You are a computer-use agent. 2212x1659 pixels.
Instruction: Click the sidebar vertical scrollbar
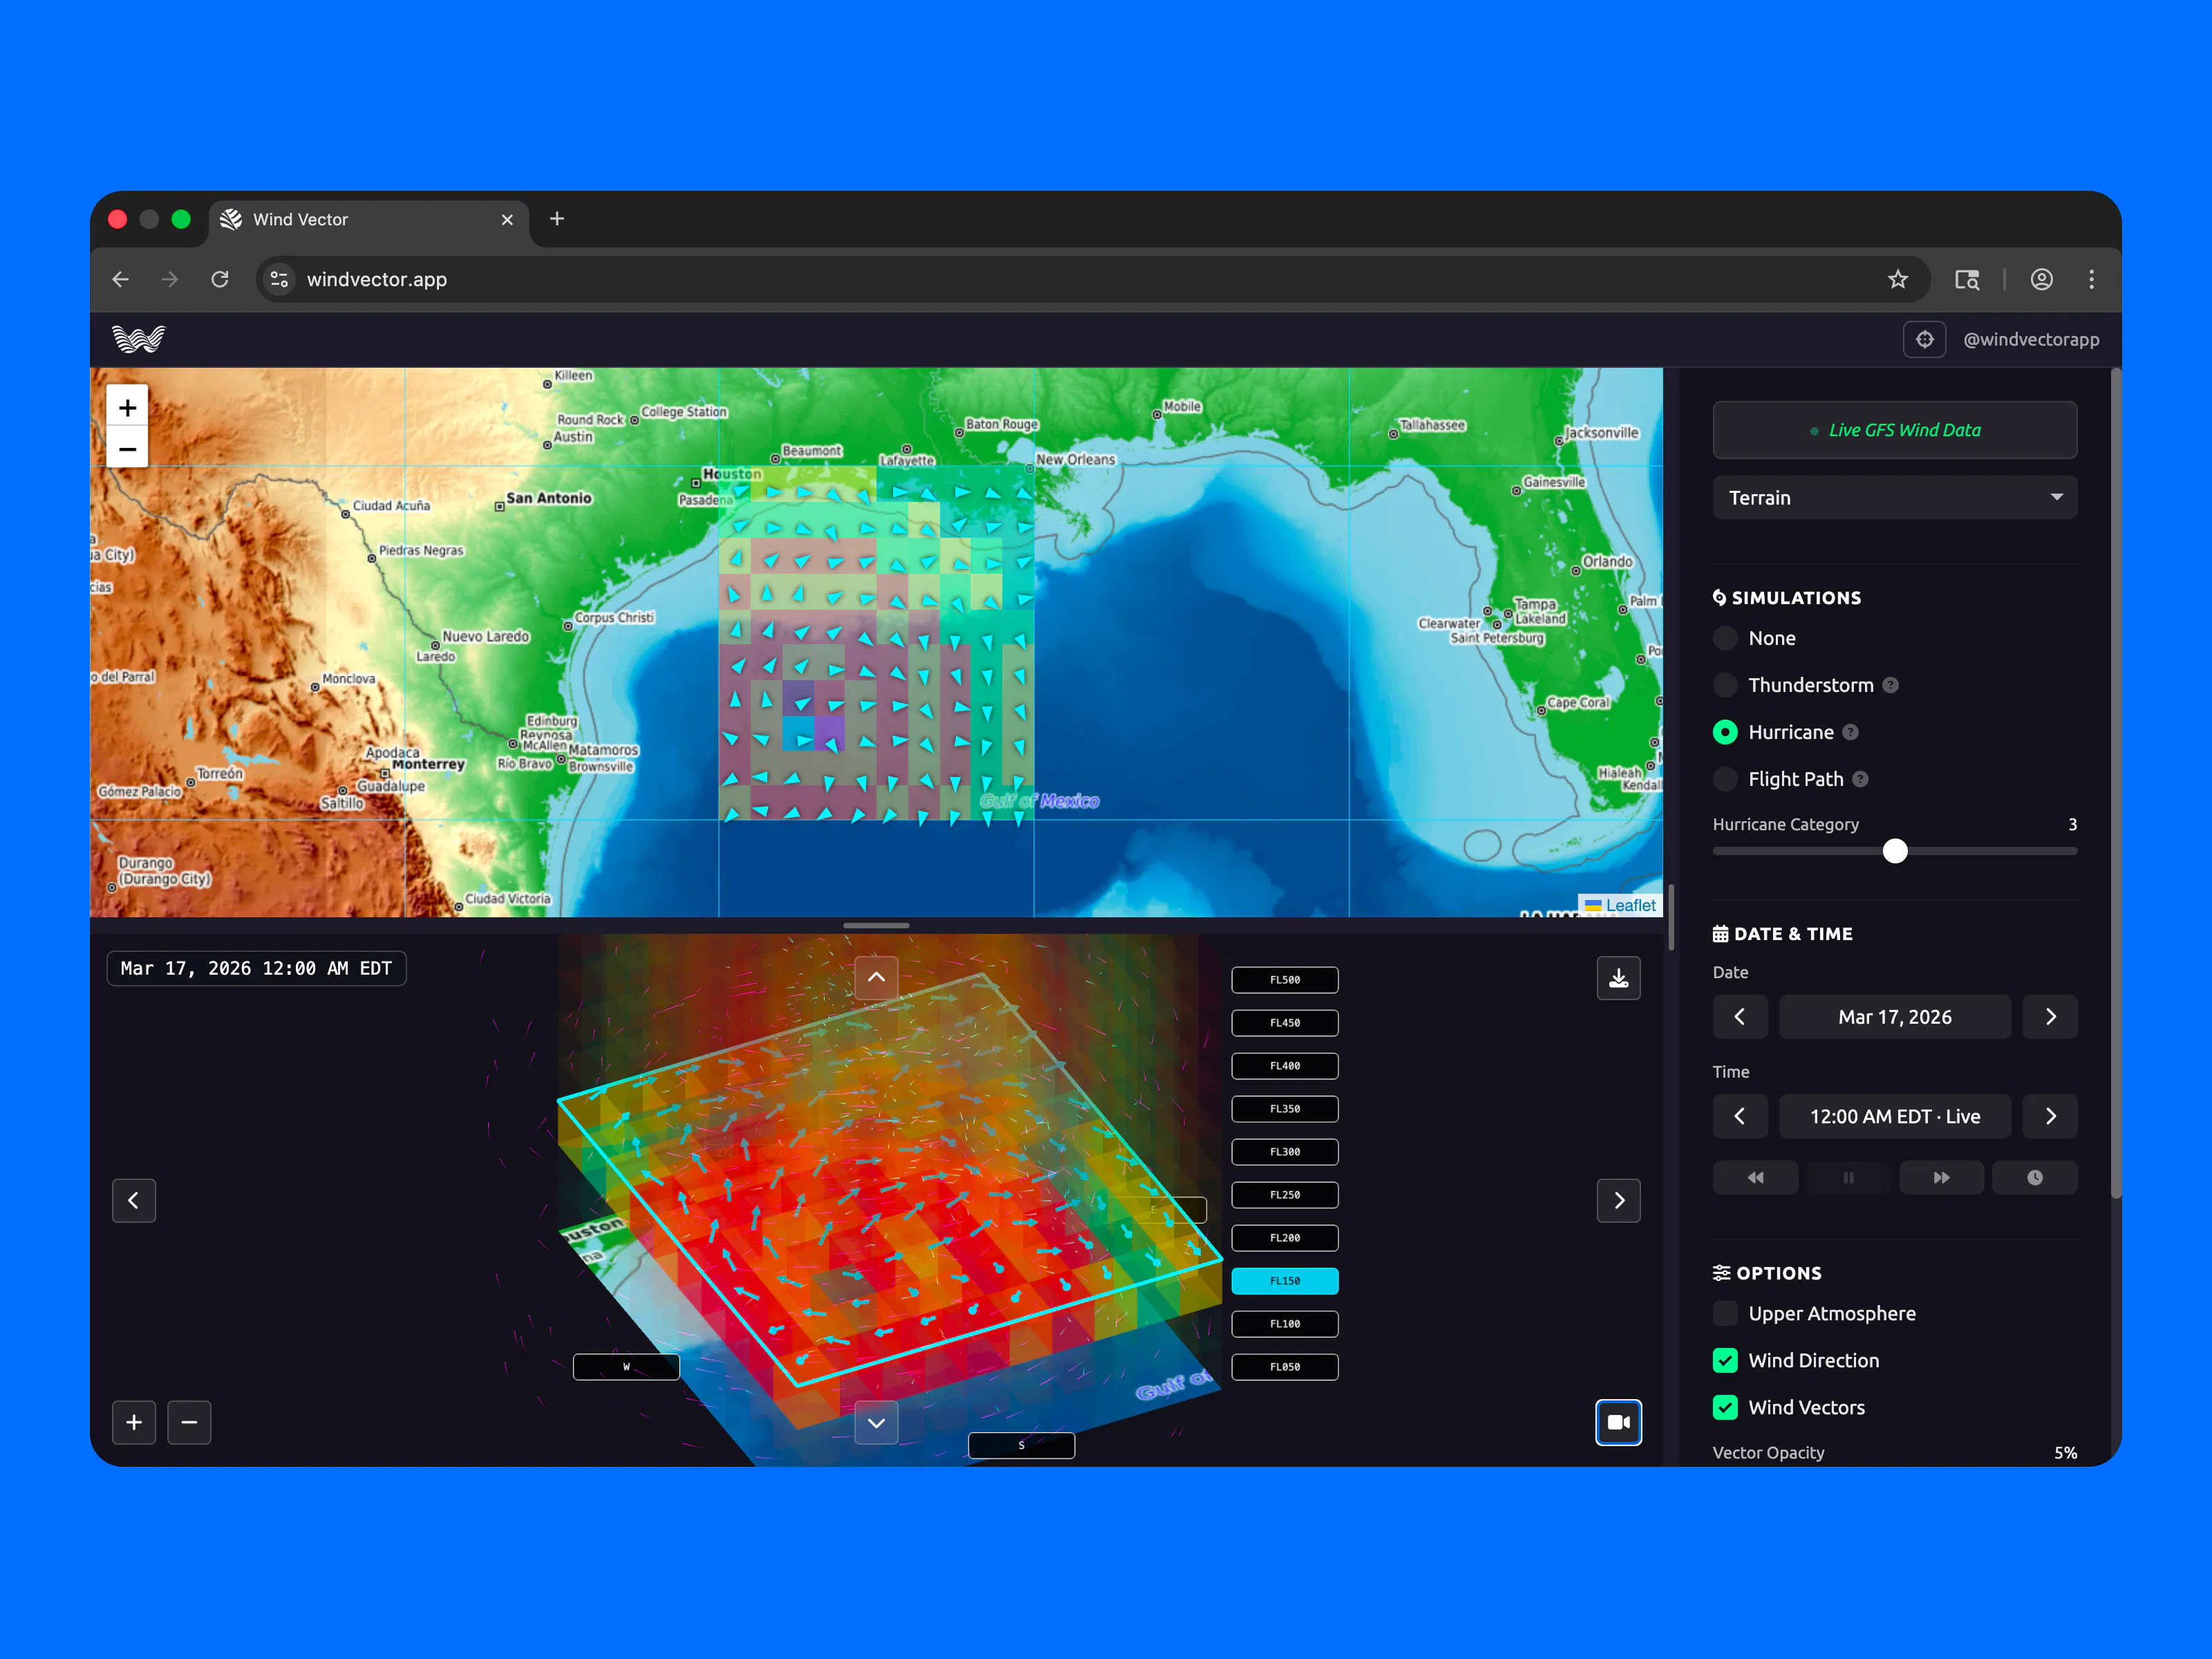click(x=2115, y=784)
